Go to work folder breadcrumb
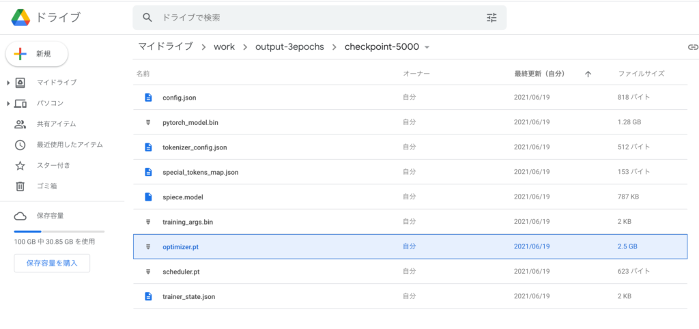Screen dimensions: 699x329 point(224,47)
